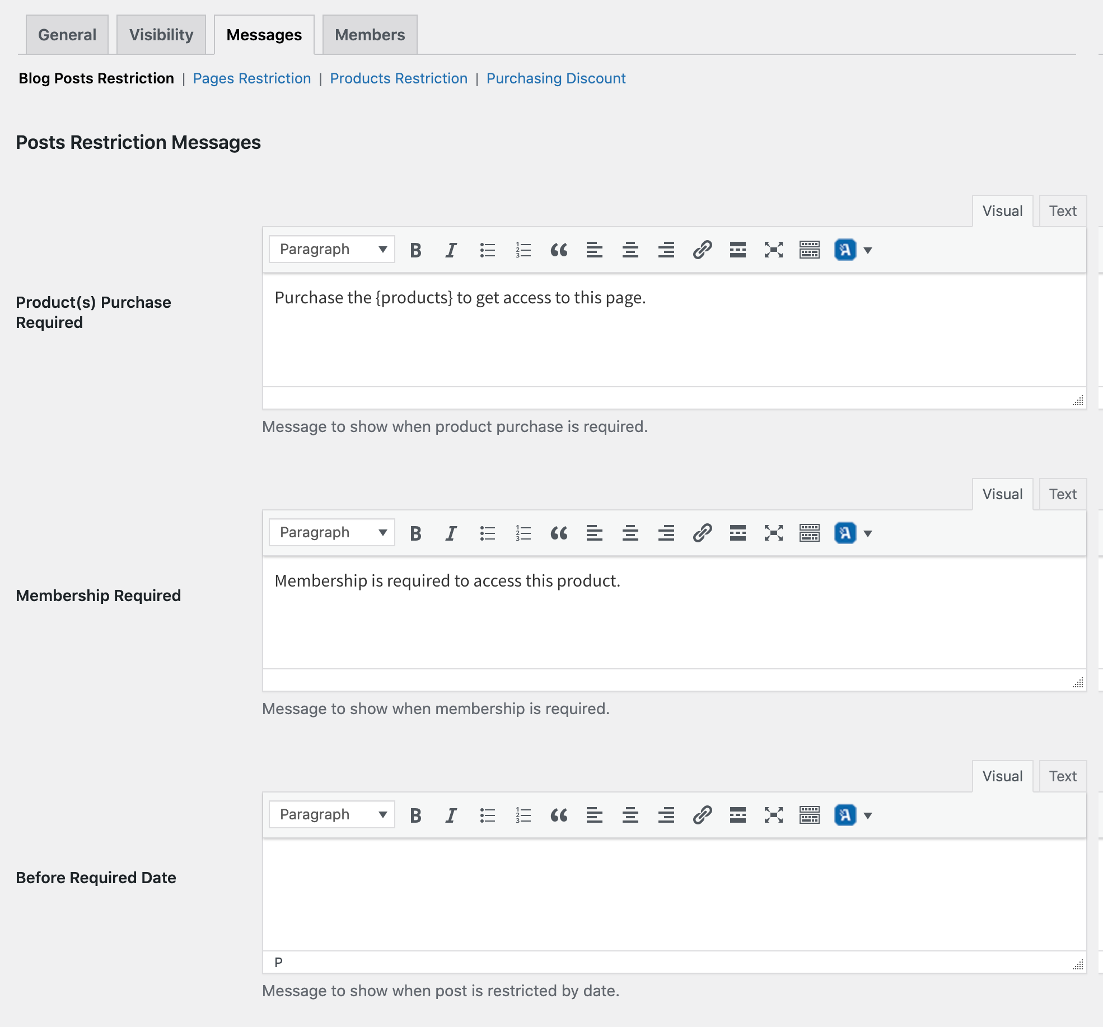
Task: Open Paragraph style dropdown in first editor
Action: [x=331, y=250]
